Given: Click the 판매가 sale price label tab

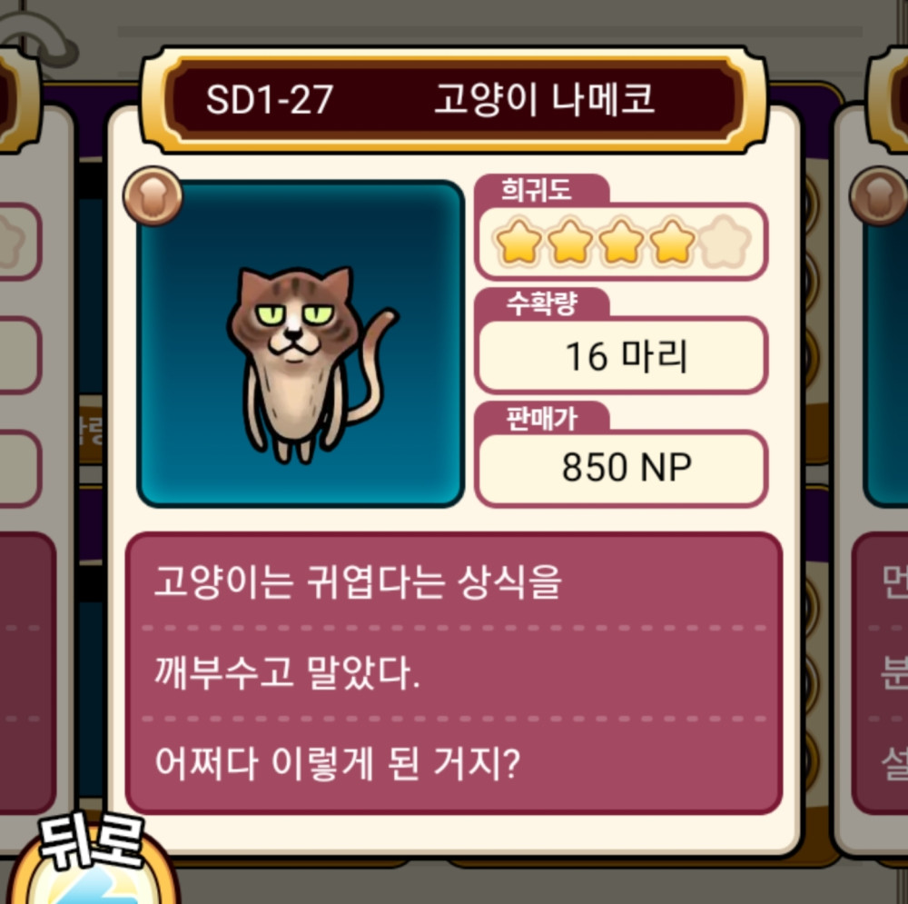Looking at the screenshot, I should coord(541,417).
